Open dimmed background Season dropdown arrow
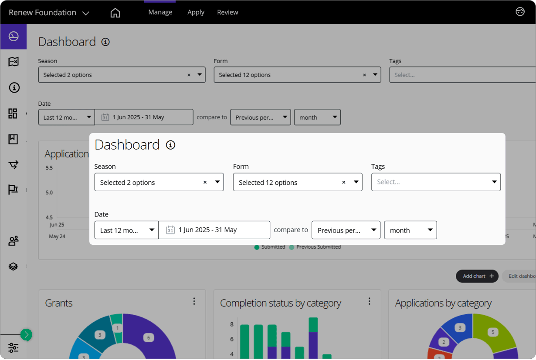Screen dimensions: 536x360 200,75
